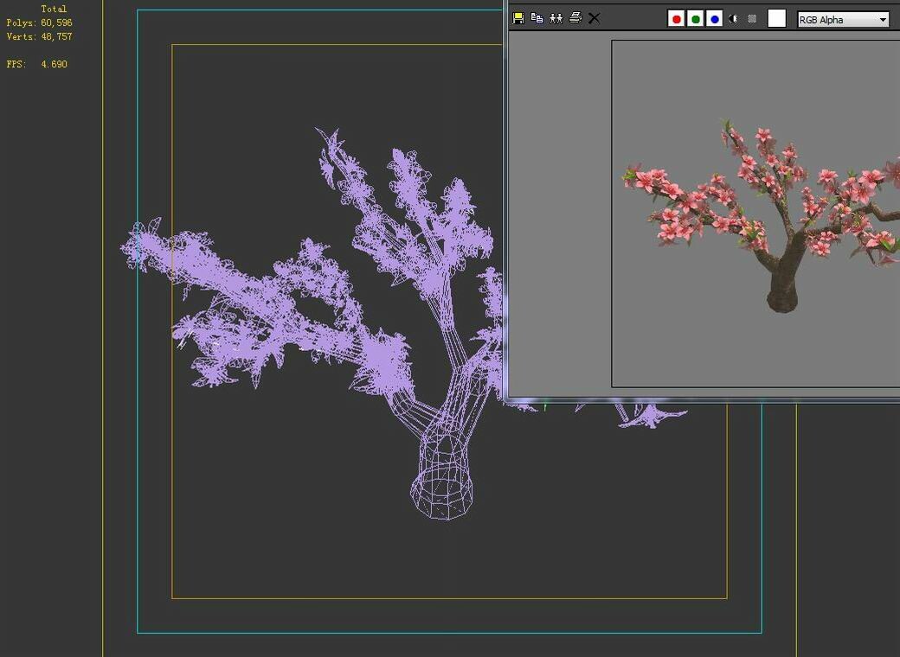Click the Save Image icon

coord(518,17)
